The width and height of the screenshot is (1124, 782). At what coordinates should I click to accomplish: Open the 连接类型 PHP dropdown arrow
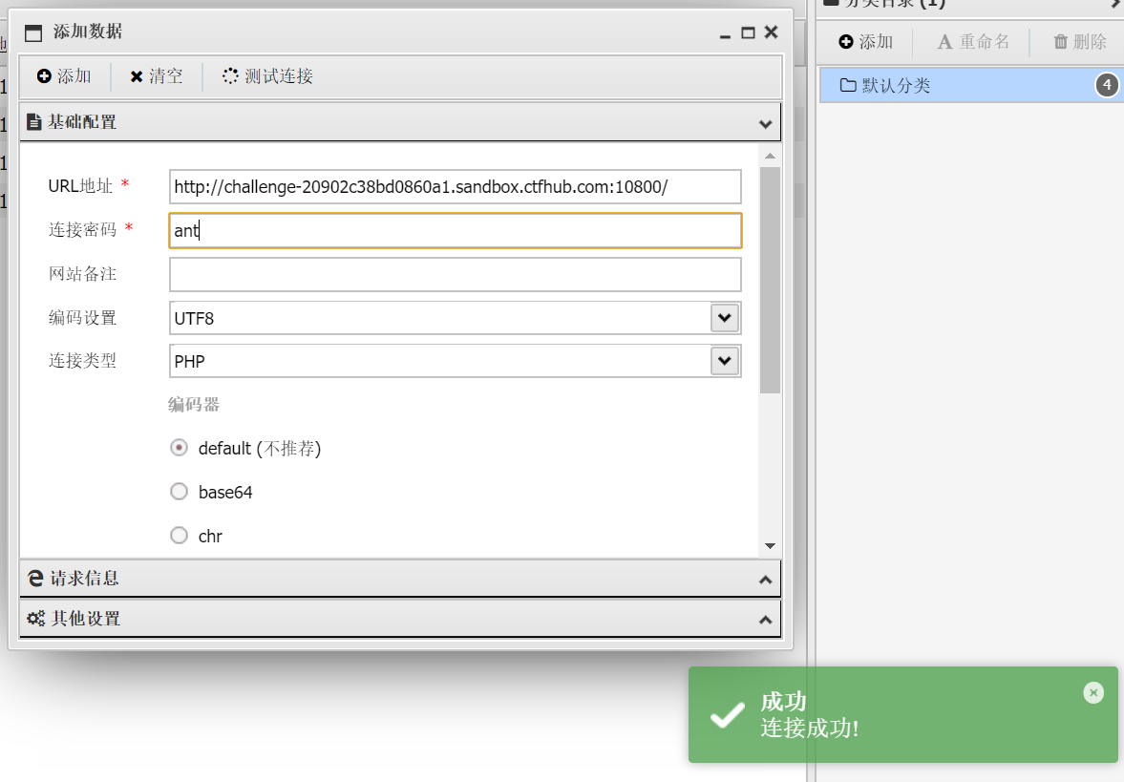[x=725, y=361]
